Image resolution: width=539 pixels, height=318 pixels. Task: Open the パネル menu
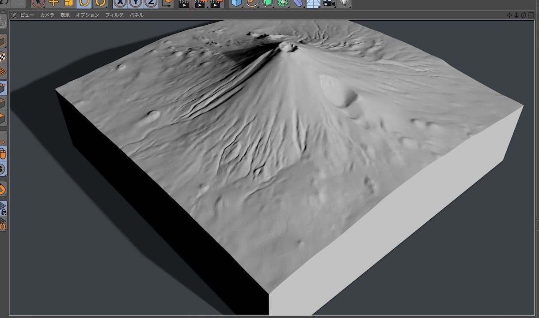click(x=137, y=15)
